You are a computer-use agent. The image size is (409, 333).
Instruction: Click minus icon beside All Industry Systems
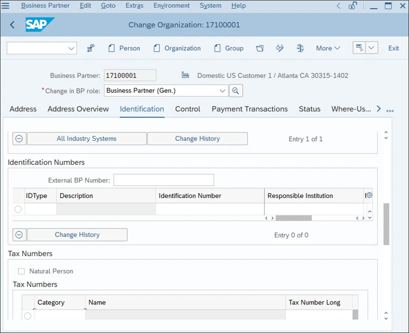click(19, 139)
